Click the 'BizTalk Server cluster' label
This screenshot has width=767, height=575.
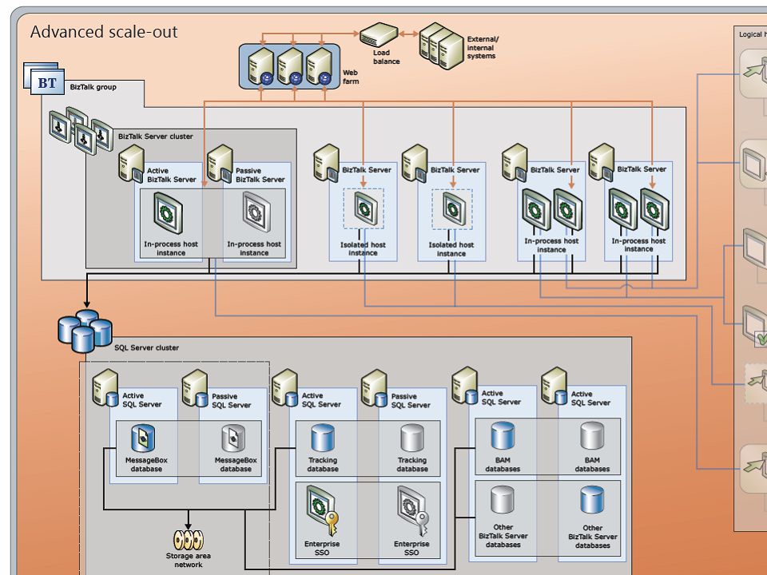coord(156,137)
